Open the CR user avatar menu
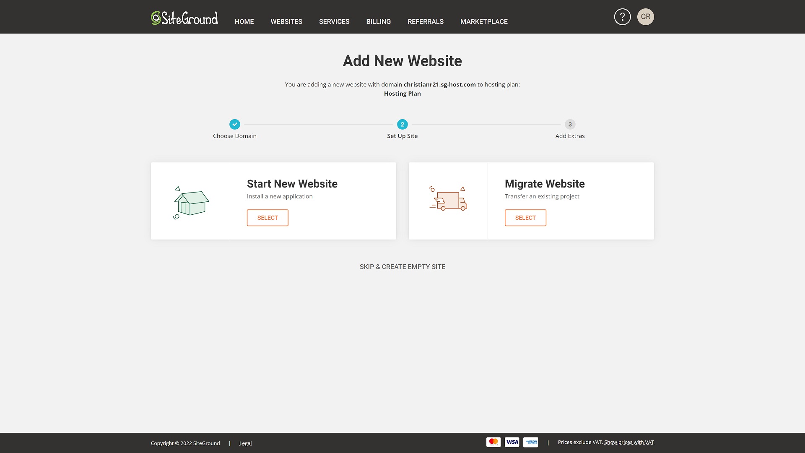Screen dimensions: 805x453 (646, 17)
